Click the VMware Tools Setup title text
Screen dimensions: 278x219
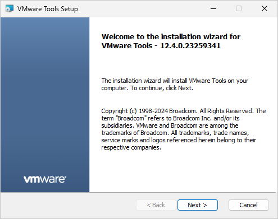click(x=48, y=9)
